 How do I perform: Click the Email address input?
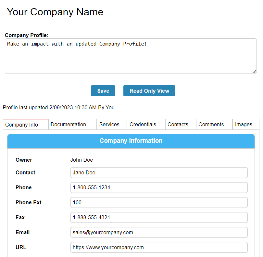point(159,233)
